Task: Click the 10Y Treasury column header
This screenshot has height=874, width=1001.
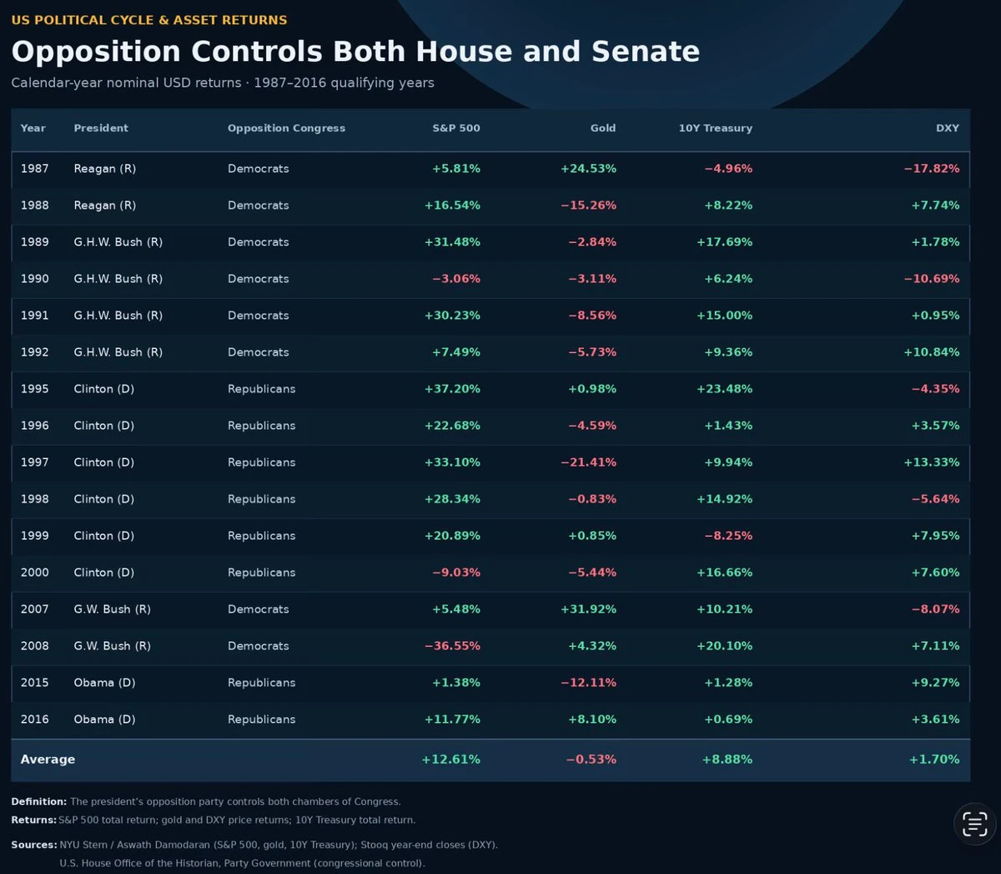Action: [x=716, y=129]
